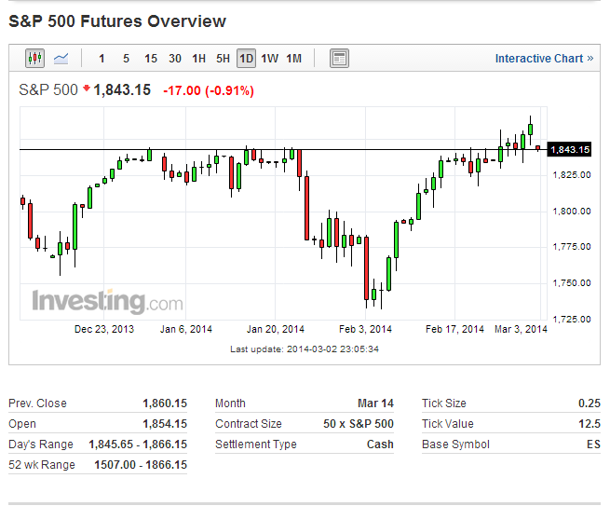Open the technical chart table icon
610x506 pixels.
(x=339, y=59)
